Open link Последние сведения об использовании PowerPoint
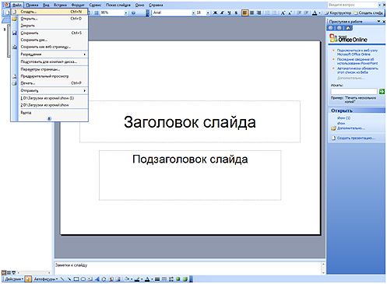Image resolution: width=387 pixels, height=284 pixels. tap(357, 61)
